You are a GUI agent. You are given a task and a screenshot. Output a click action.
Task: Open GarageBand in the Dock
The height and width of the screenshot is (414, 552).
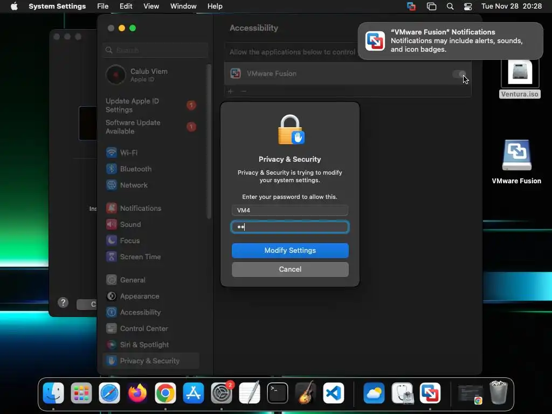[305, 393]
